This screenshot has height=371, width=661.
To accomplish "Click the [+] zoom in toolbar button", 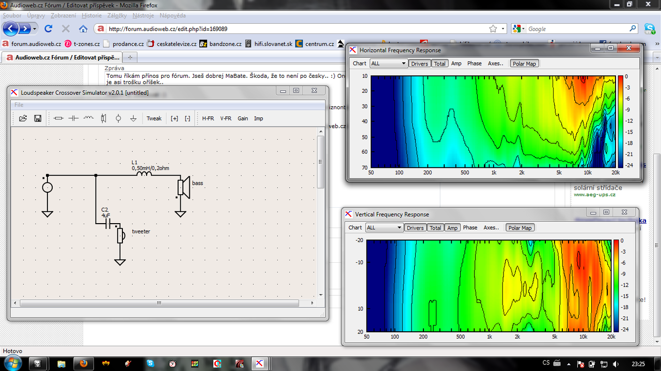I will (175, 119).
